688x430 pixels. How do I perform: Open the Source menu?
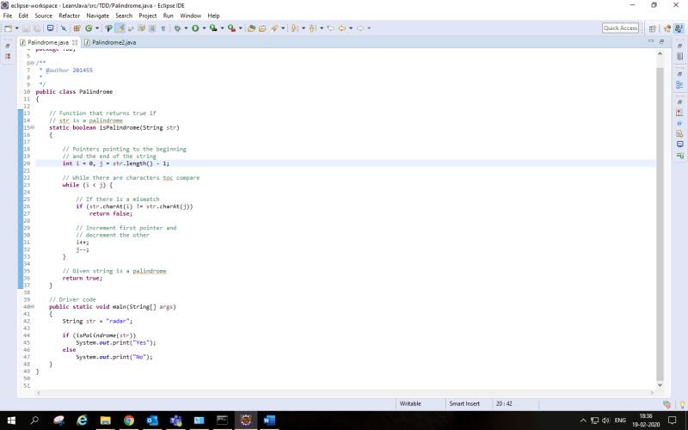click(x=44, y=15)
